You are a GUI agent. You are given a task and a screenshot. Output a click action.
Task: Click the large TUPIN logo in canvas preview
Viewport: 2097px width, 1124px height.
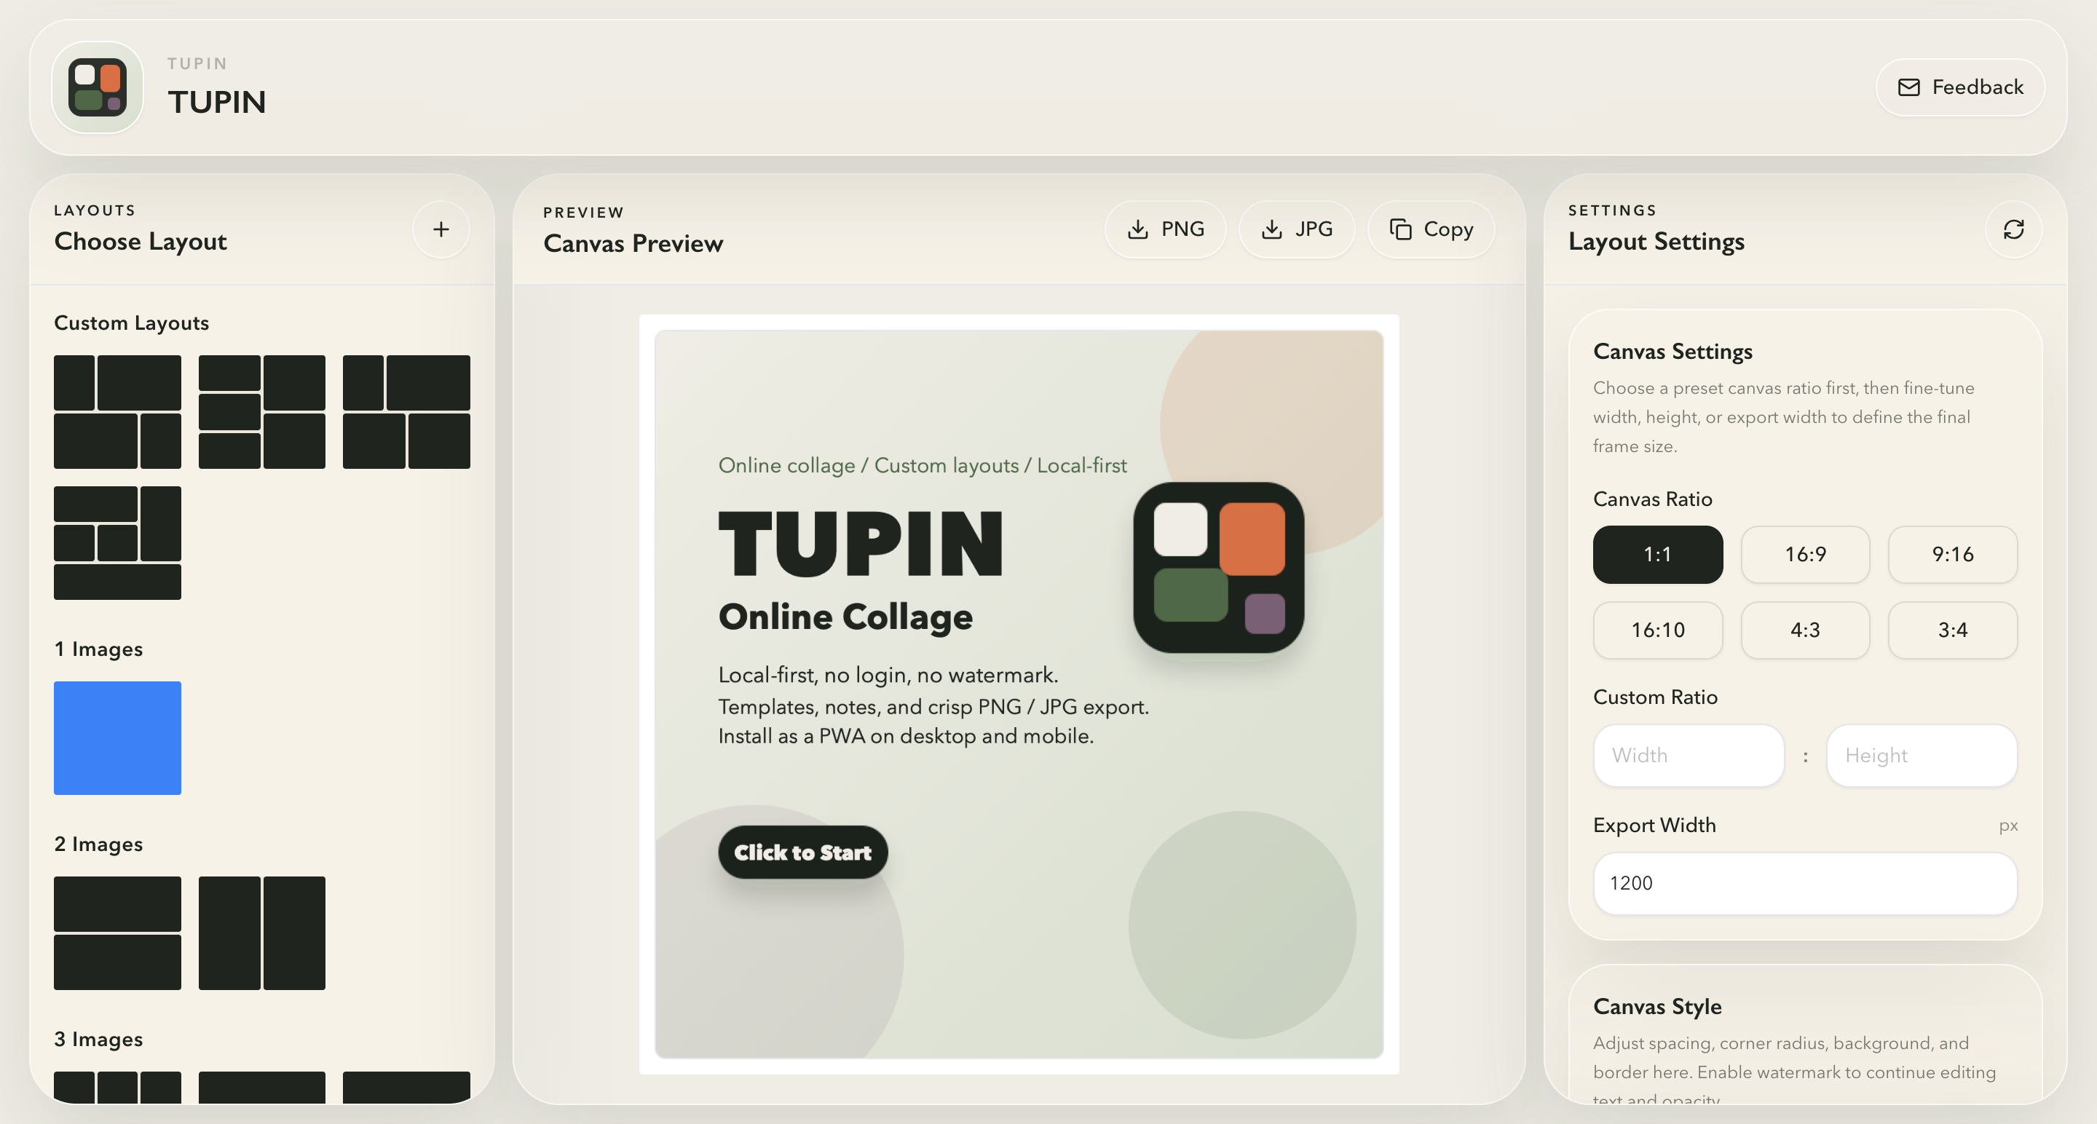(x=1219, y=567)
